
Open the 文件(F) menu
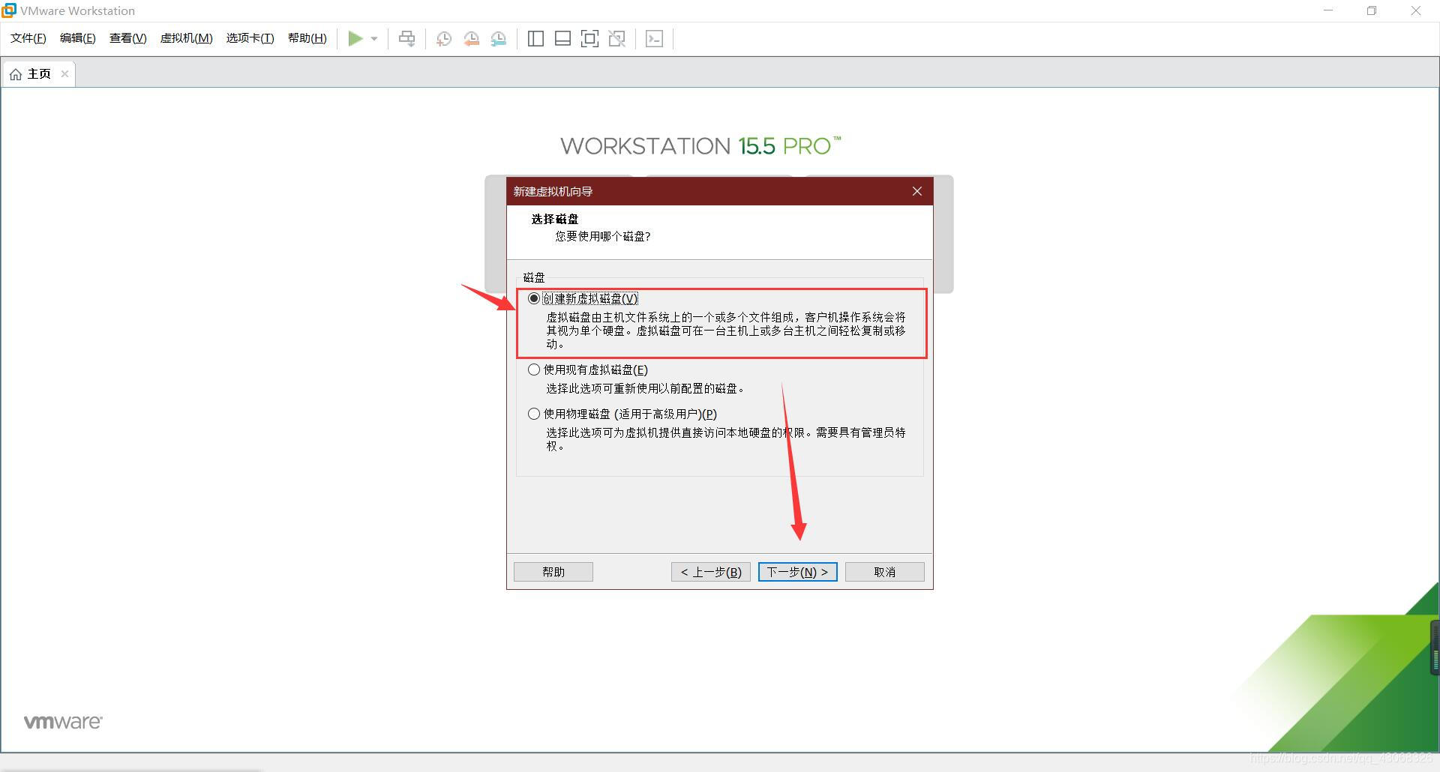(28, 38)
